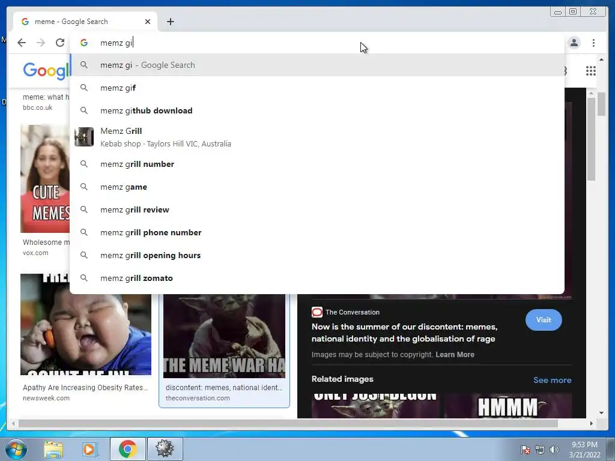Open the Yoda 'The Meme War' image
Image resolution: width=615 pixels, height=461 pixels.
tap(224, 336)
